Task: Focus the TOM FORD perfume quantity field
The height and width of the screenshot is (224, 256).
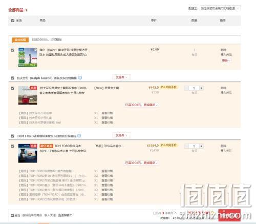Action: coord(194,146)
